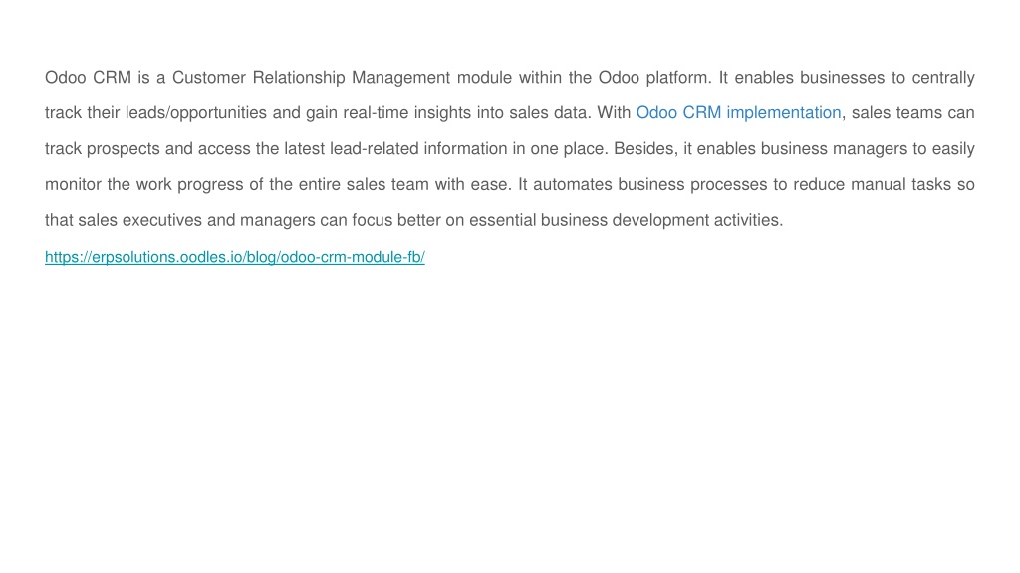
Task: Click the phrase 'Customer Relationship Management'
Action: pyautogui.click(x=311, y=78)
